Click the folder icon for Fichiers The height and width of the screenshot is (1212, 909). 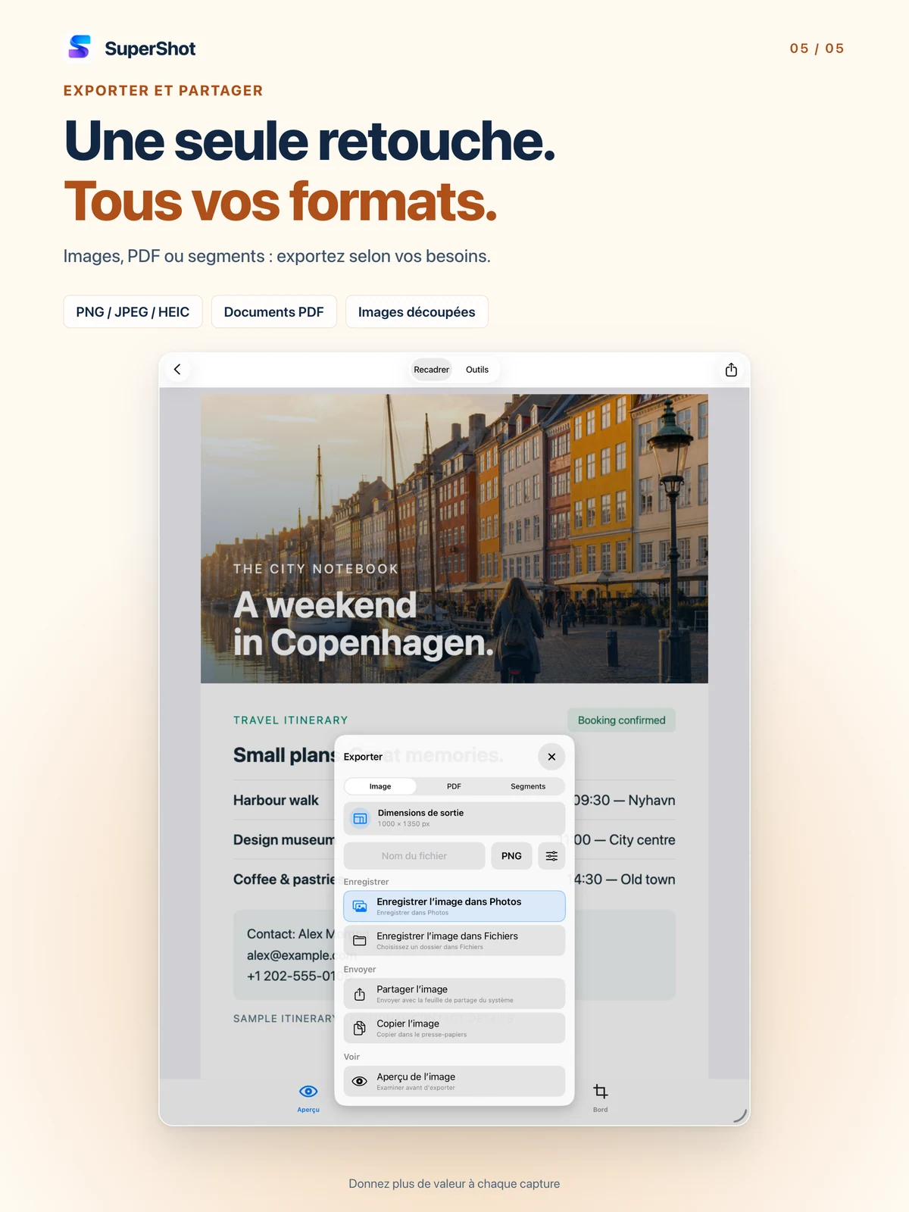pyautogui.click(x=360, y=940)
